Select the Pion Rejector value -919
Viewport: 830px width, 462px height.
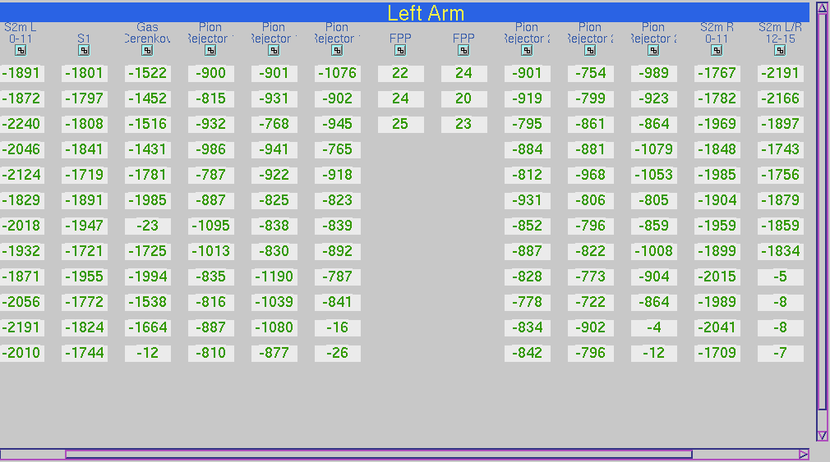(528, 98)
